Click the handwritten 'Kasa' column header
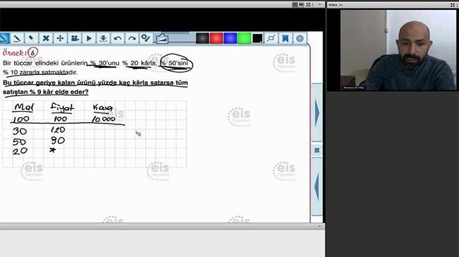This screenshot has height=257, width=459. (x=103, y=108)
